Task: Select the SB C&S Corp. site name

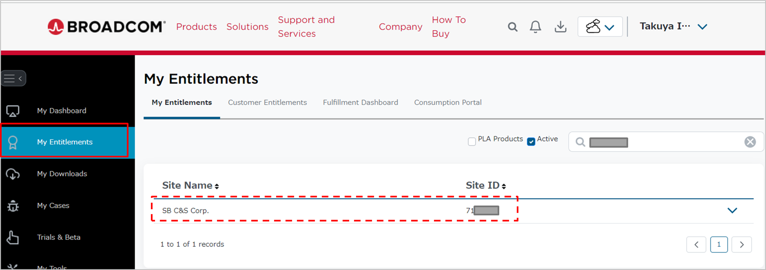Action: coord(186,211)
